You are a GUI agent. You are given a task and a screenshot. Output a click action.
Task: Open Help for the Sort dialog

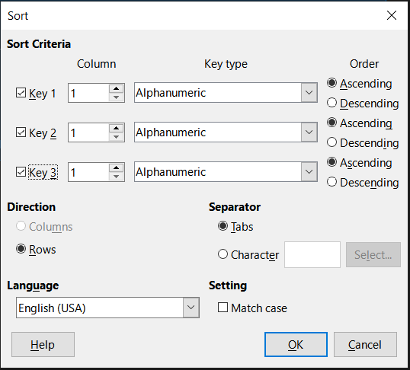tap(43, 344)
